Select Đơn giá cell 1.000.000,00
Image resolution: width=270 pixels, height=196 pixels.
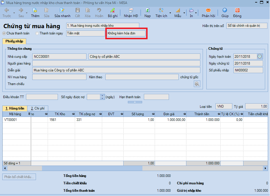170,120
